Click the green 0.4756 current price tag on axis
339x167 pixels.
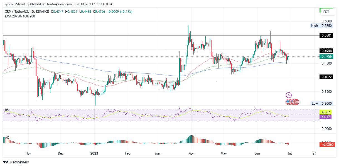[326, 56]
